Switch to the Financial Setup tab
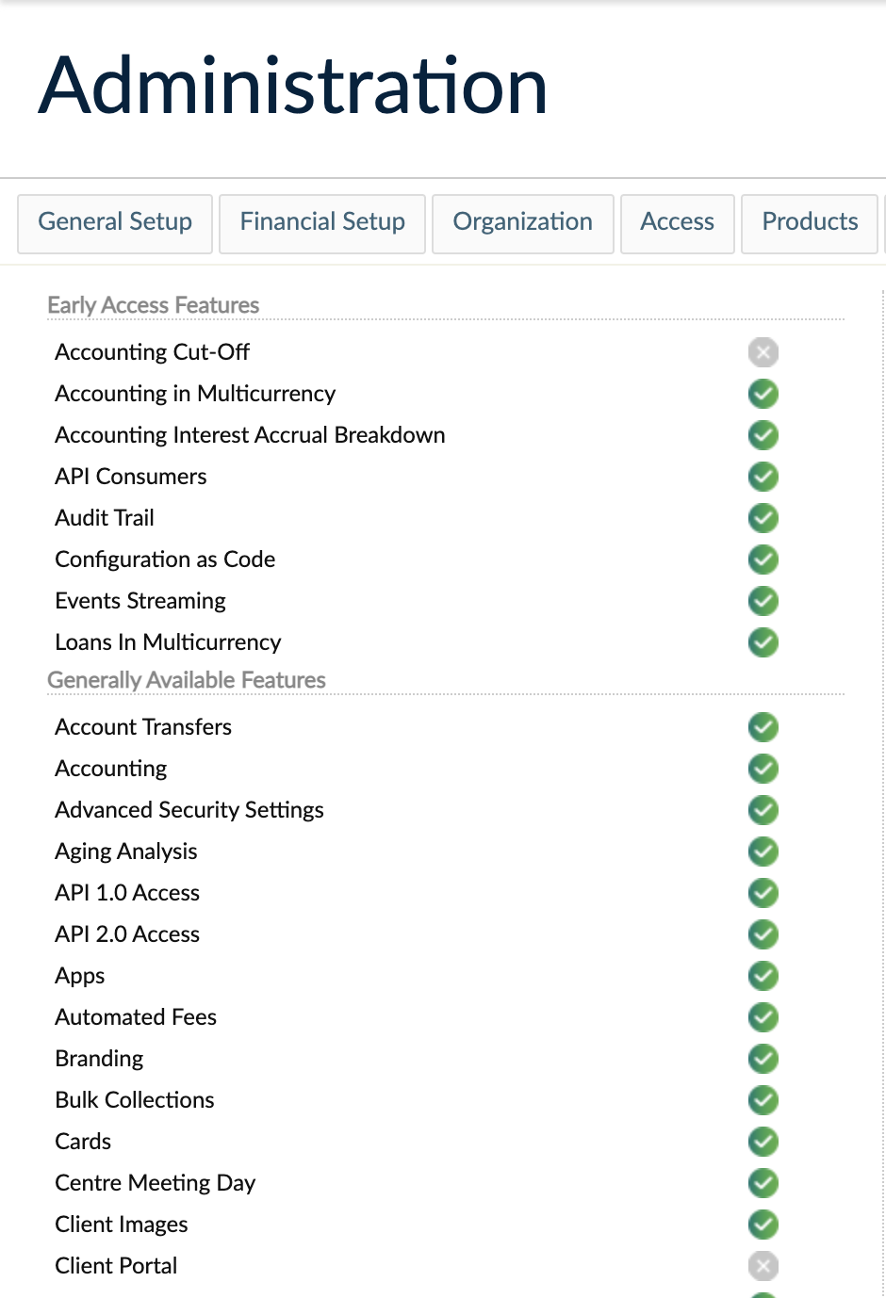Viewport: 886px width, 1298px height. coord(321,223)
